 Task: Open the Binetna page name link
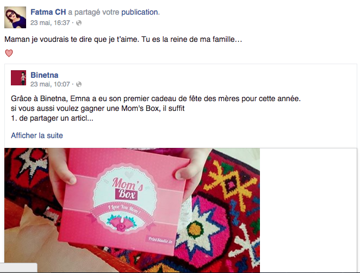[44, 75]
